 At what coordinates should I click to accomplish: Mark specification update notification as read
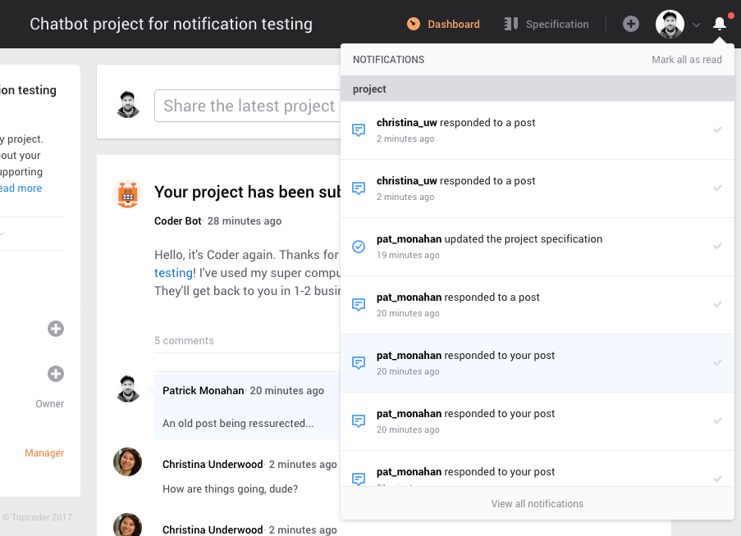pyautogui.click(x=717, y=246)
